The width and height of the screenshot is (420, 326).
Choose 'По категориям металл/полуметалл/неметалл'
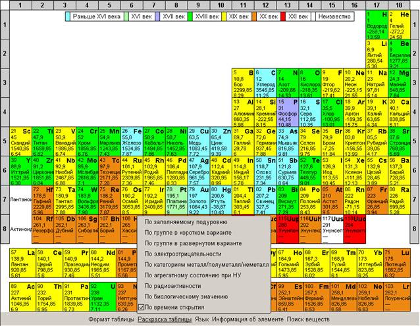pos(207,264)
